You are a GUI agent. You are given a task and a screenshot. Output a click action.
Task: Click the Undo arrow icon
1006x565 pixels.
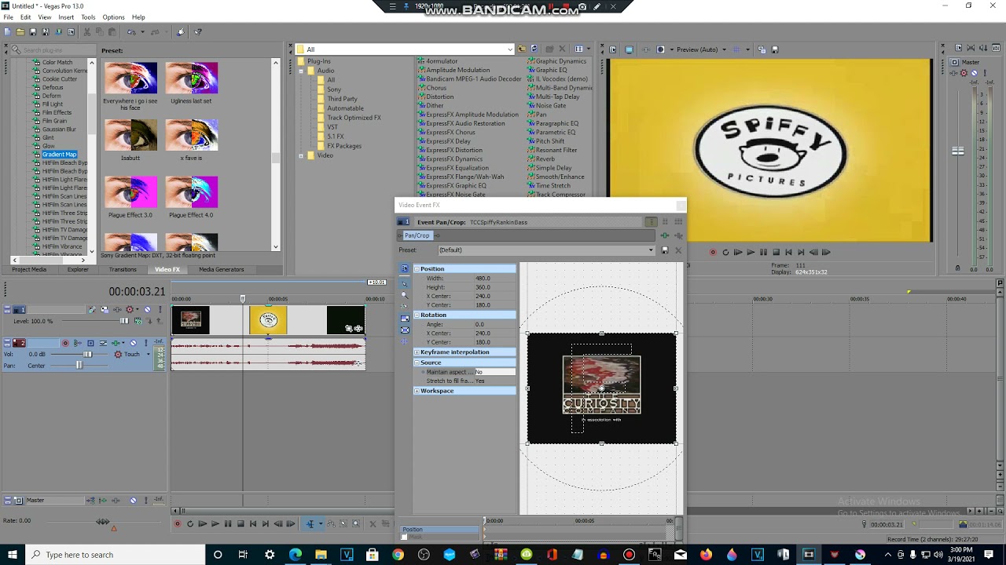(x=131, y=31)
